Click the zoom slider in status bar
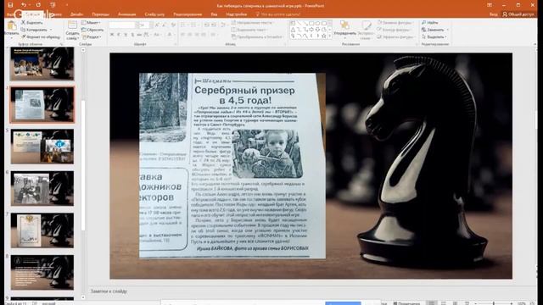 click(x=494, y=303)
